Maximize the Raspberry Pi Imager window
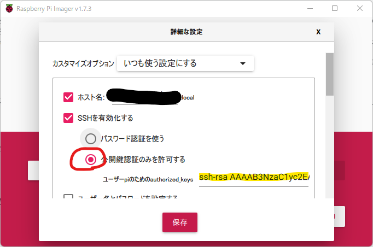373x247 pixels. tap(335, 8)
